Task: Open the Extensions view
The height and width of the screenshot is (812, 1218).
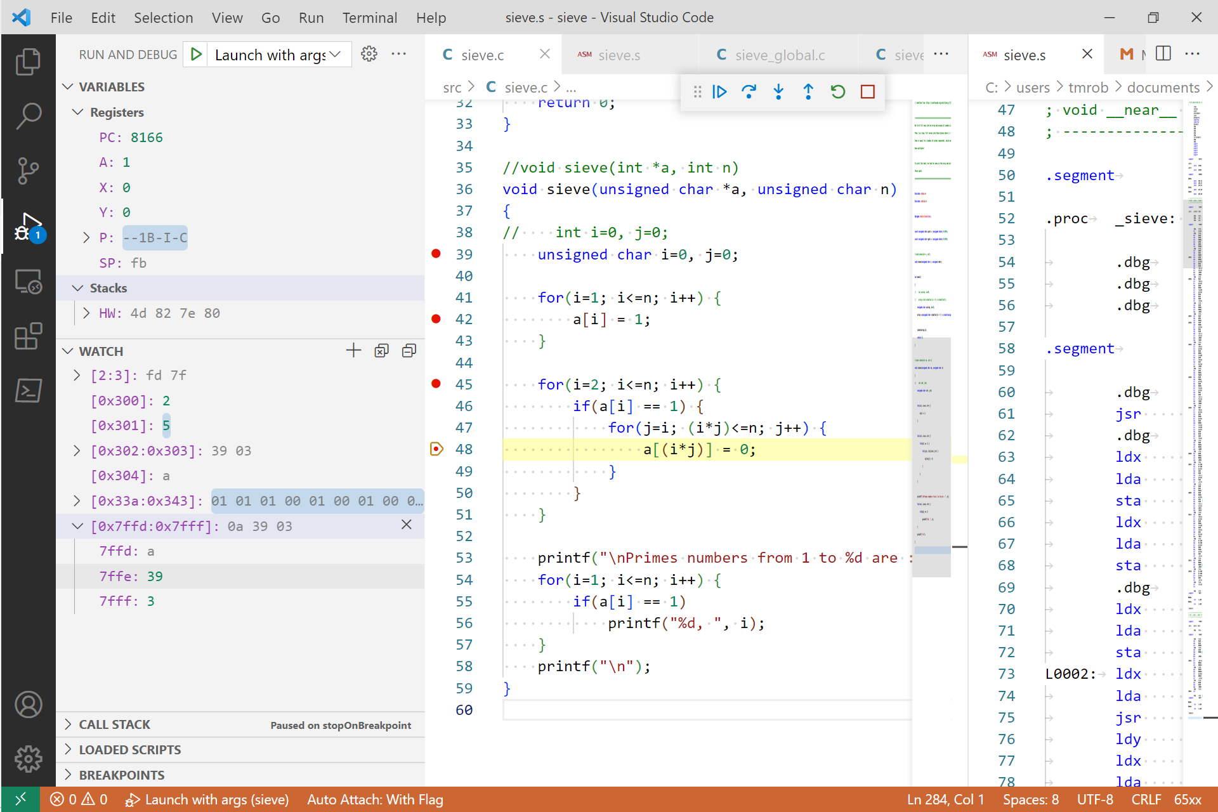Action: 28,337
